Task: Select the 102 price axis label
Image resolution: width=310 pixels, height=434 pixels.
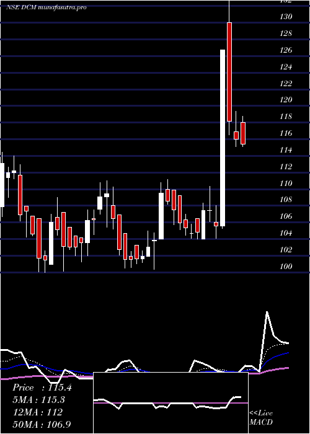Action: click(x=285, y=250)
